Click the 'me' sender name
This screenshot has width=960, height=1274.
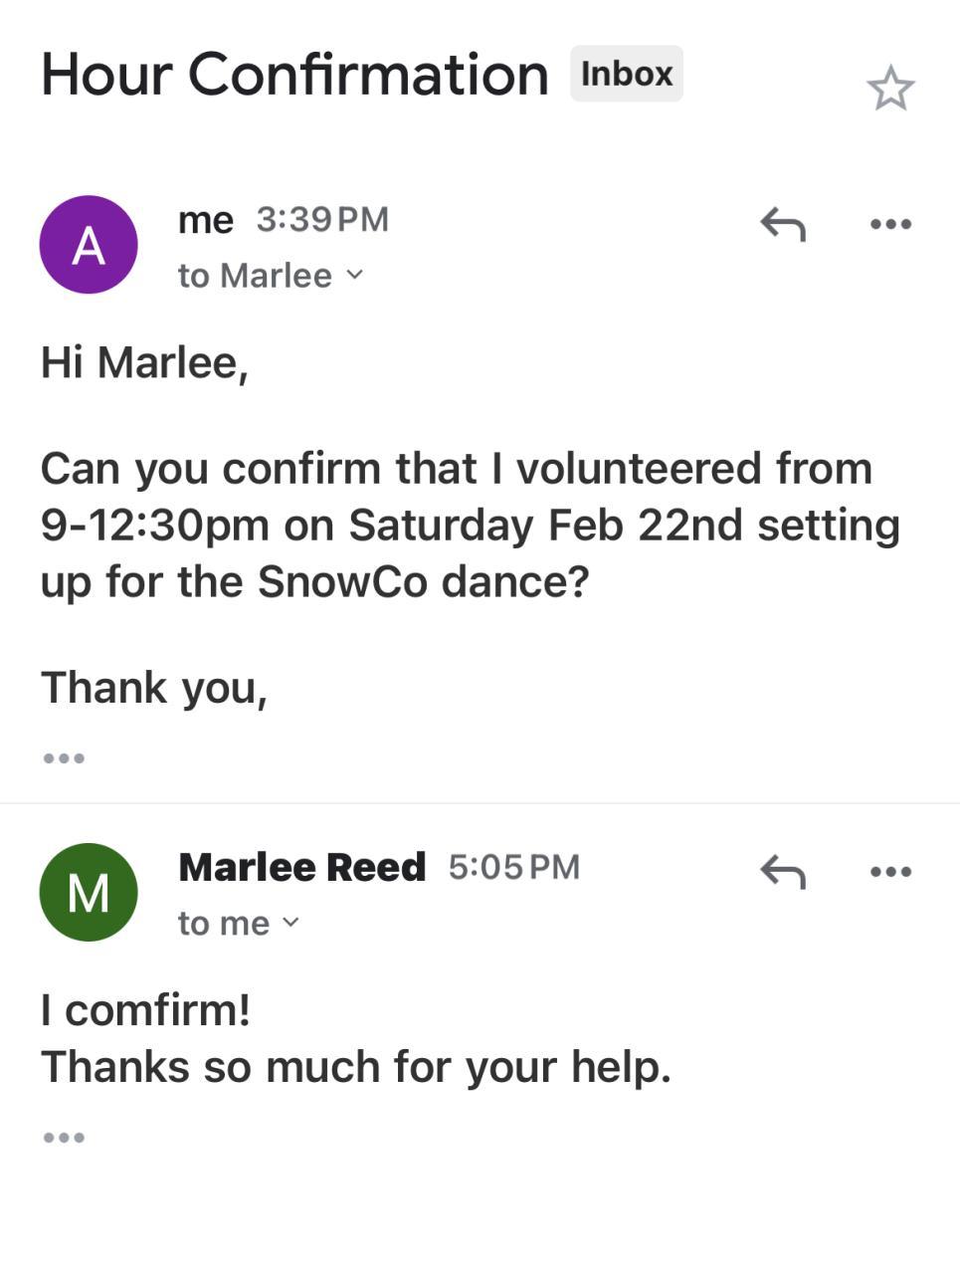tap(206, 220)
